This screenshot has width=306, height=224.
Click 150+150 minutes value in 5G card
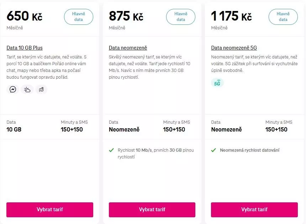(x=276, y=129)
